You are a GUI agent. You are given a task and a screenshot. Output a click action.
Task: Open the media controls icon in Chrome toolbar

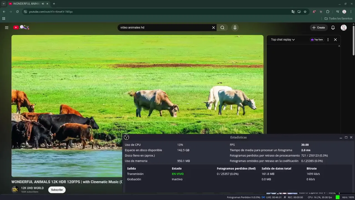click(x=338, y=12)
